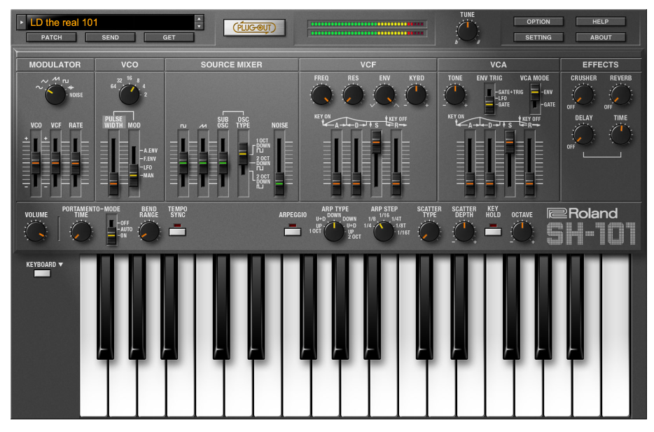Click the ARP TYPE knob
The image size is (654, 432).
334,232
